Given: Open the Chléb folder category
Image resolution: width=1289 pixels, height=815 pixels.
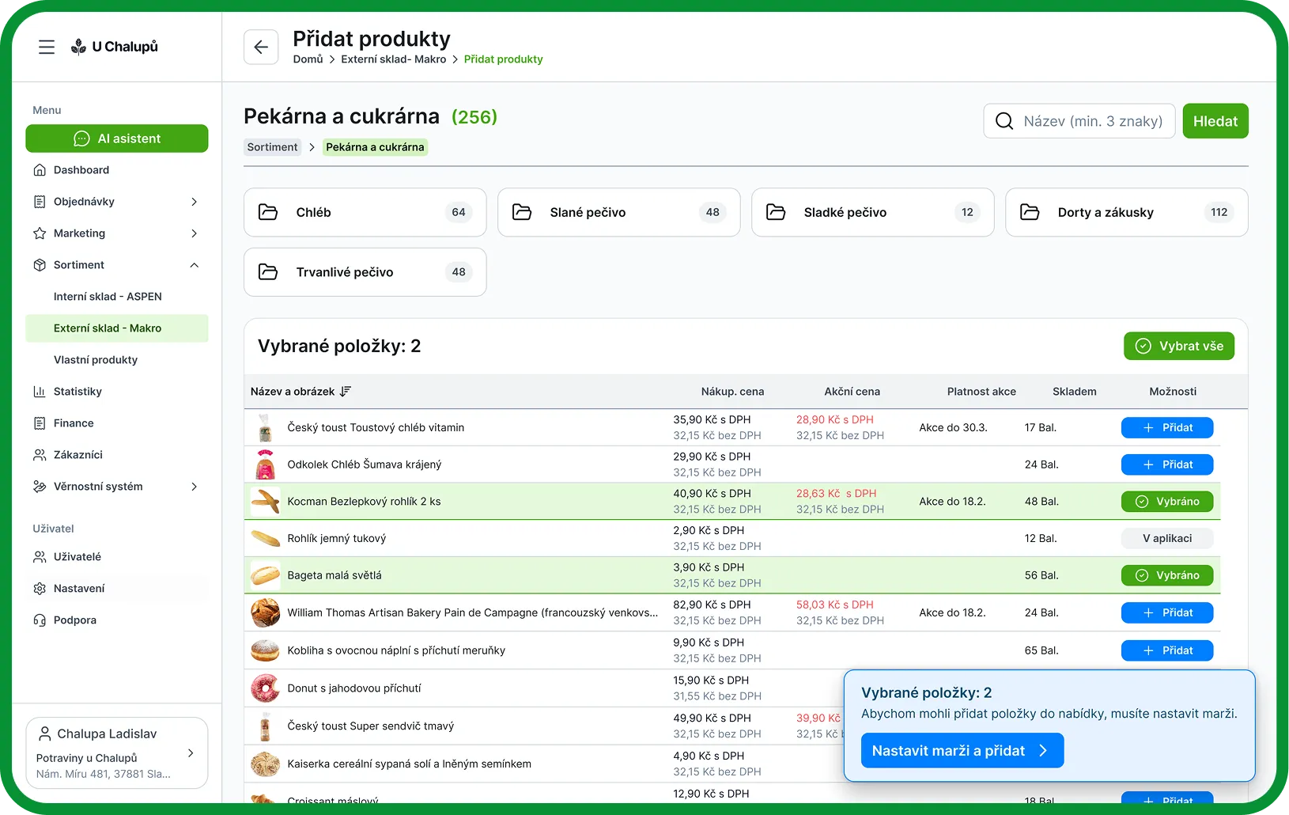Looking at the screenshot, I should [x=365, y=212].
